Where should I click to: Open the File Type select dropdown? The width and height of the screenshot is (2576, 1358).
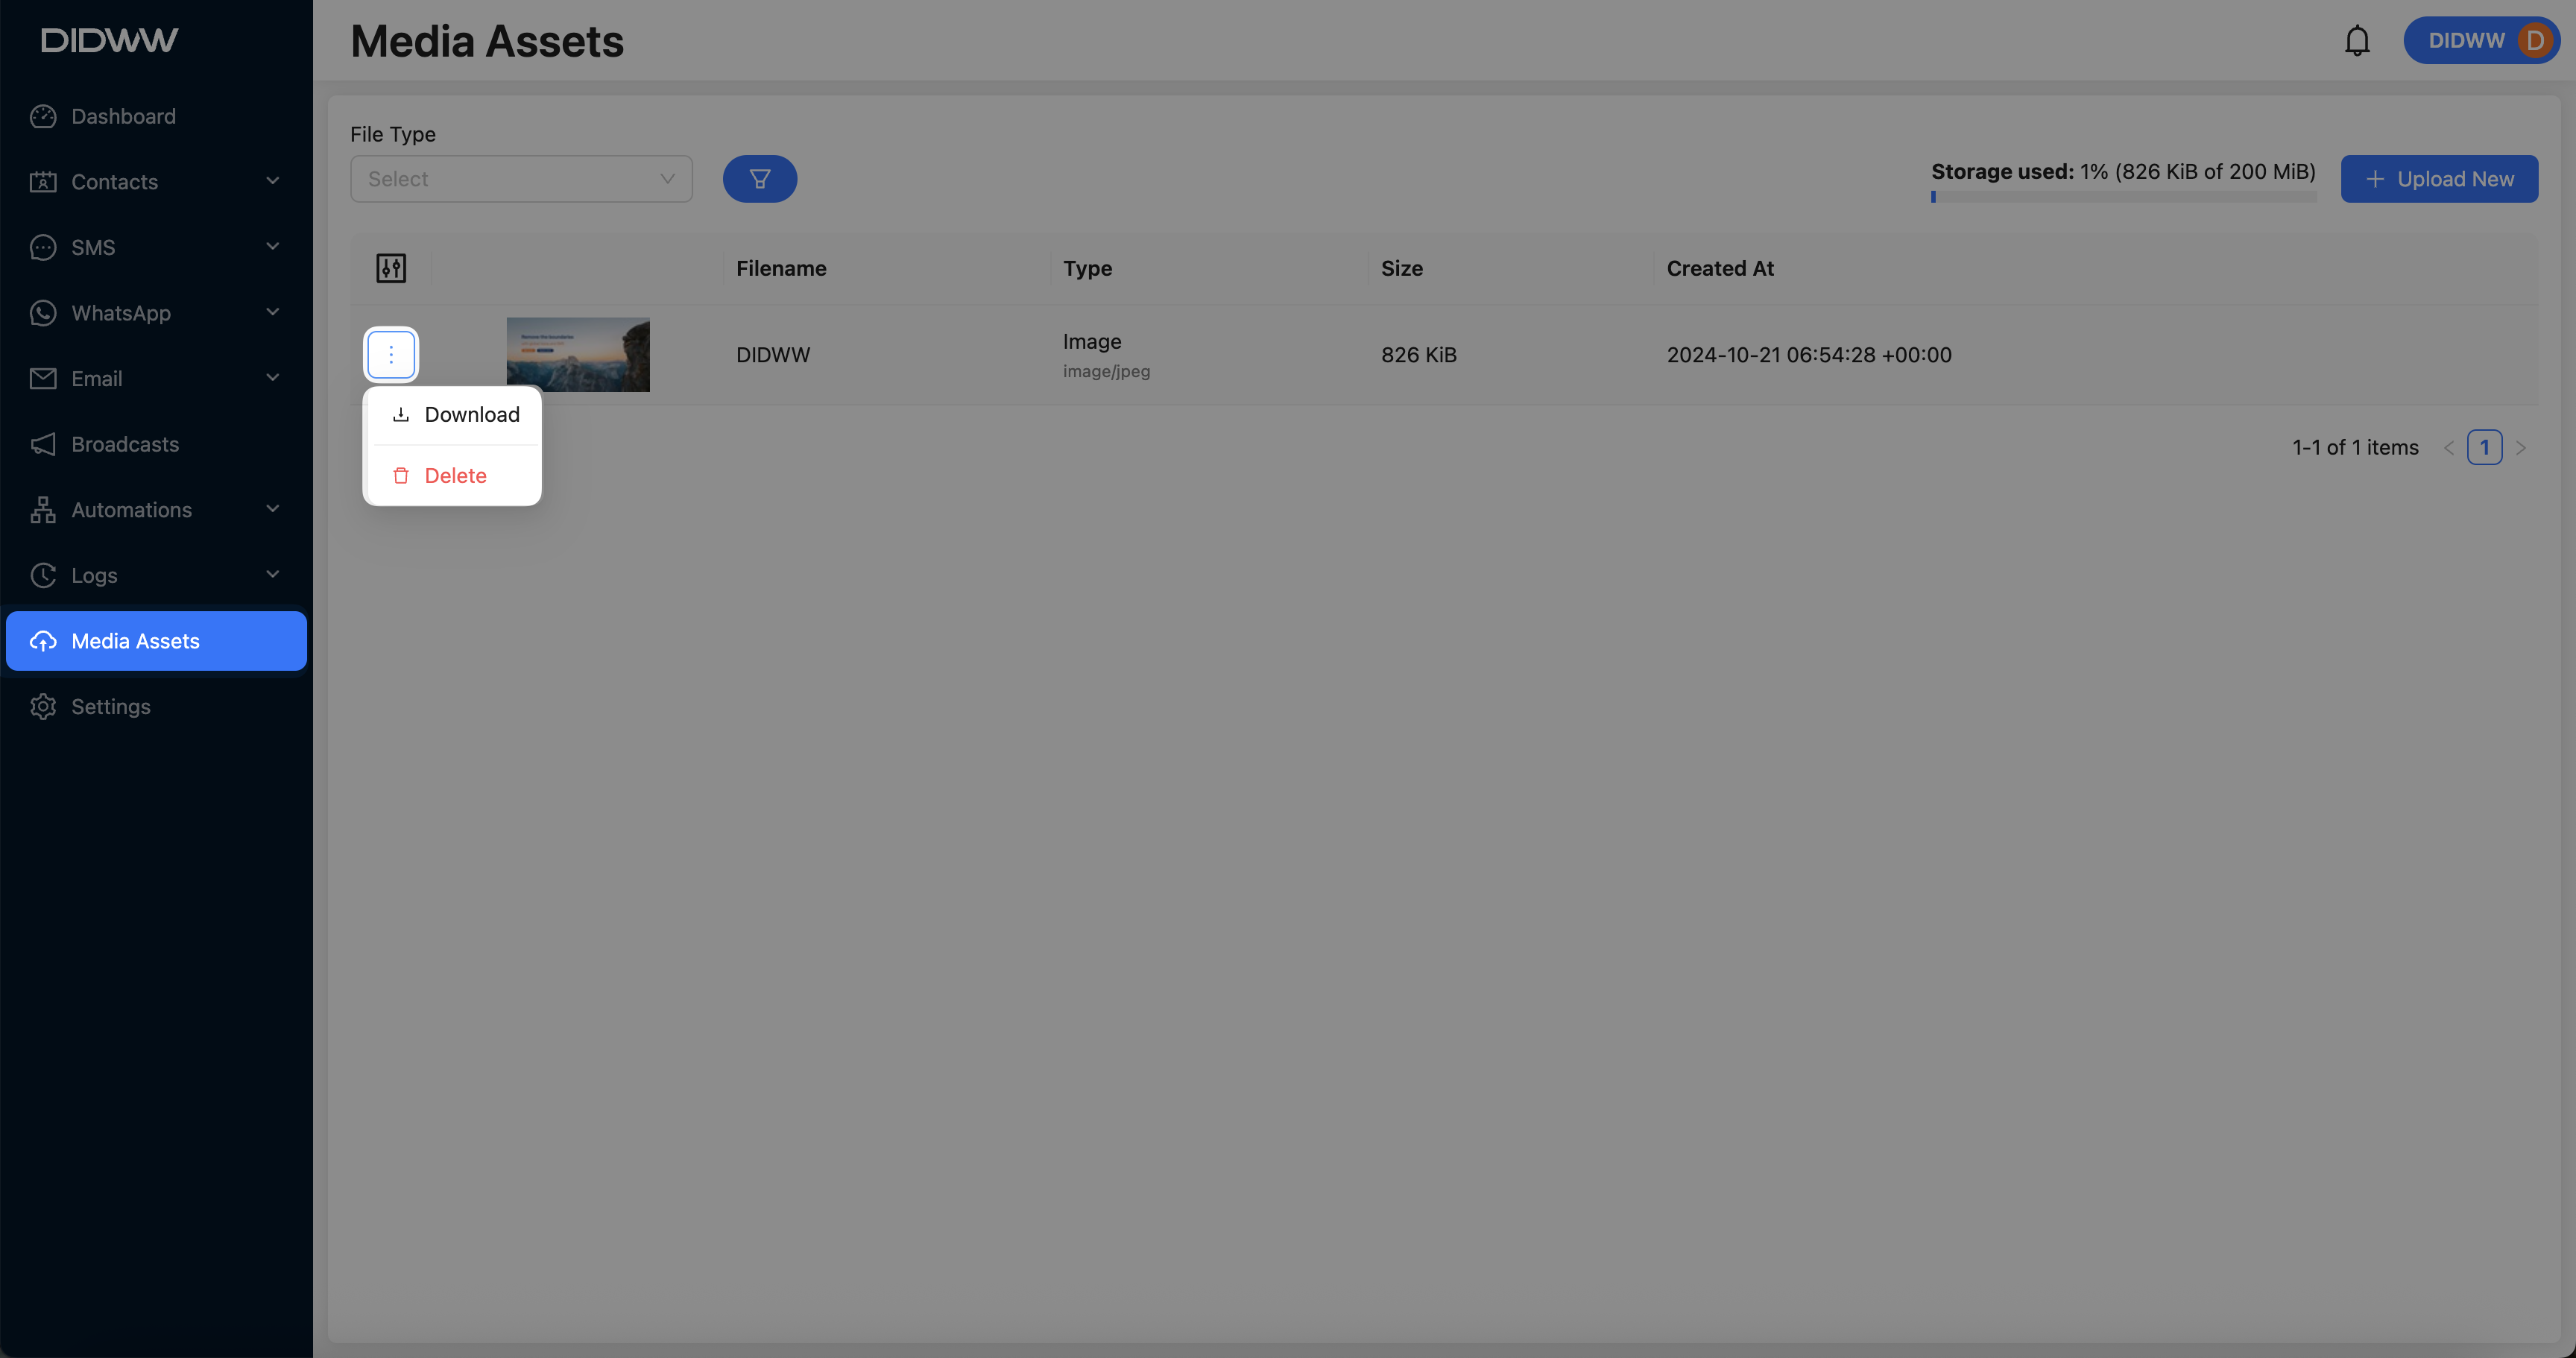click(521, 178)
